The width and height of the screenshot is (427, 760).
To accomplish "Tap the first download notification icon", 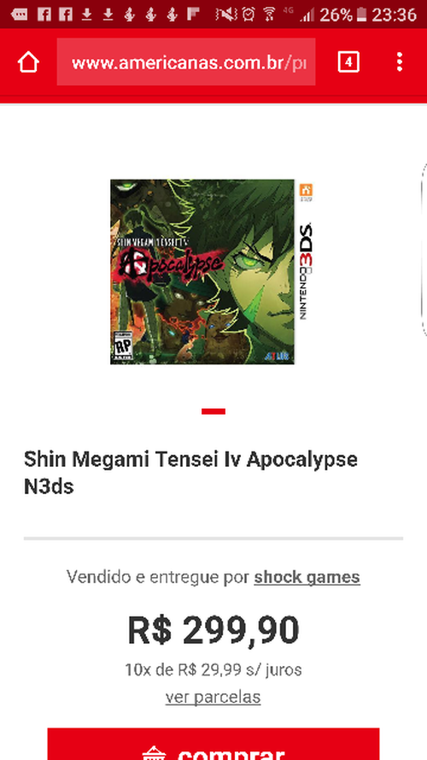I will coord(86,15).
